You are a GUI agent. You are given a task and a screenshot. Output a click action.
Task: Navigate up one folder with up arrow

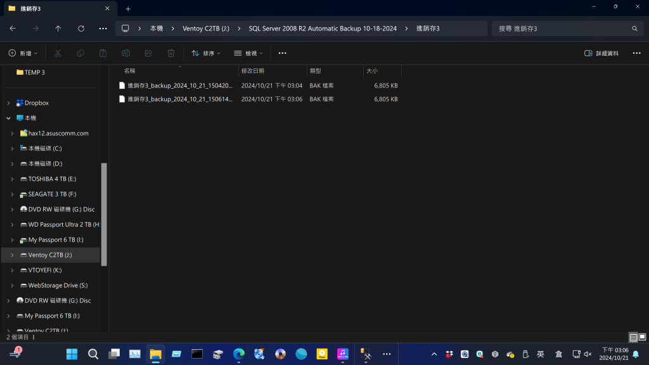pos(58,29)
